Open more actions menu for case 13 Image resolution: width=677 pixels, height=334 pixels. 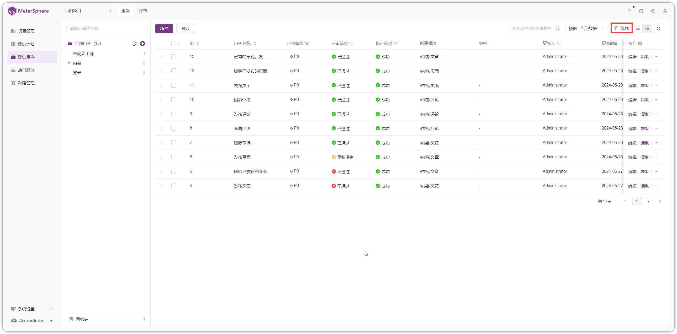coord(657,57)
